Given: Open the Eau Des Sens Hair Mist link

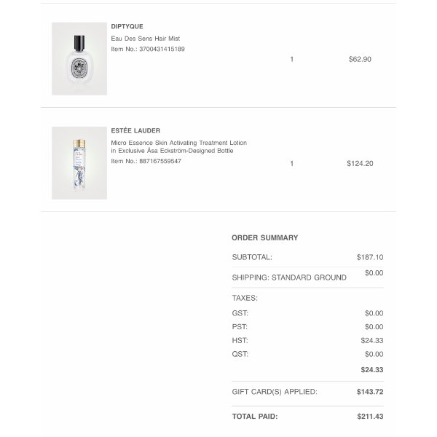Looking at the screenshot, I should 146,38.
